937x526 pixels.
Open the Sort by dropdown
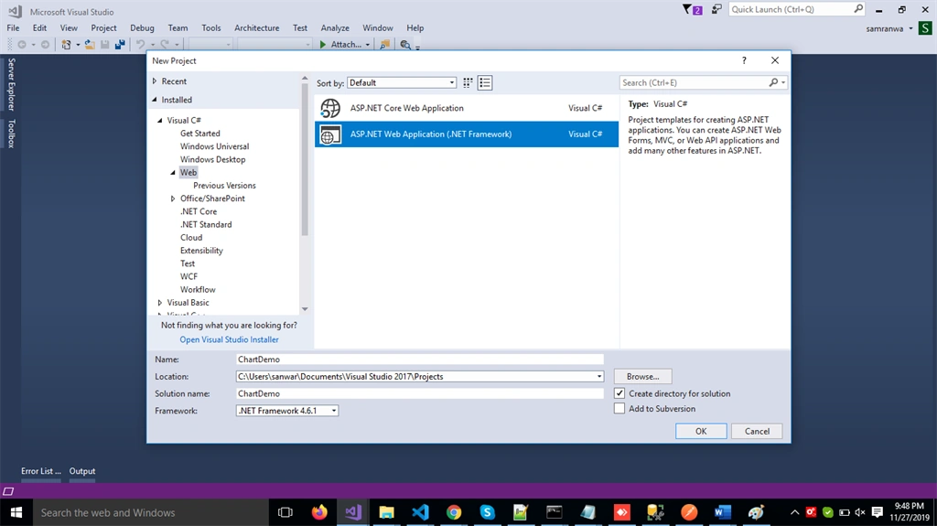403,82
